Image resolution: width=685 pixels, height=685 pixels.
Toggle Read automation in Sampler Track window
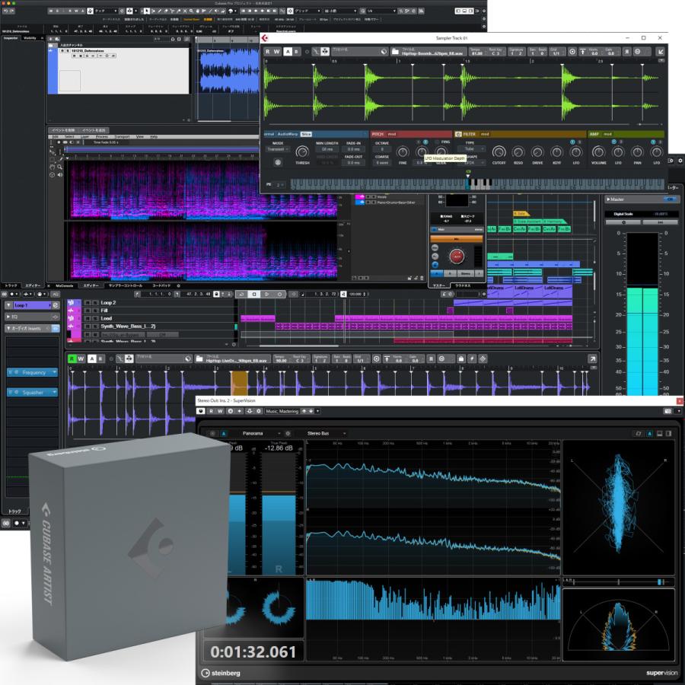[267, 52]
